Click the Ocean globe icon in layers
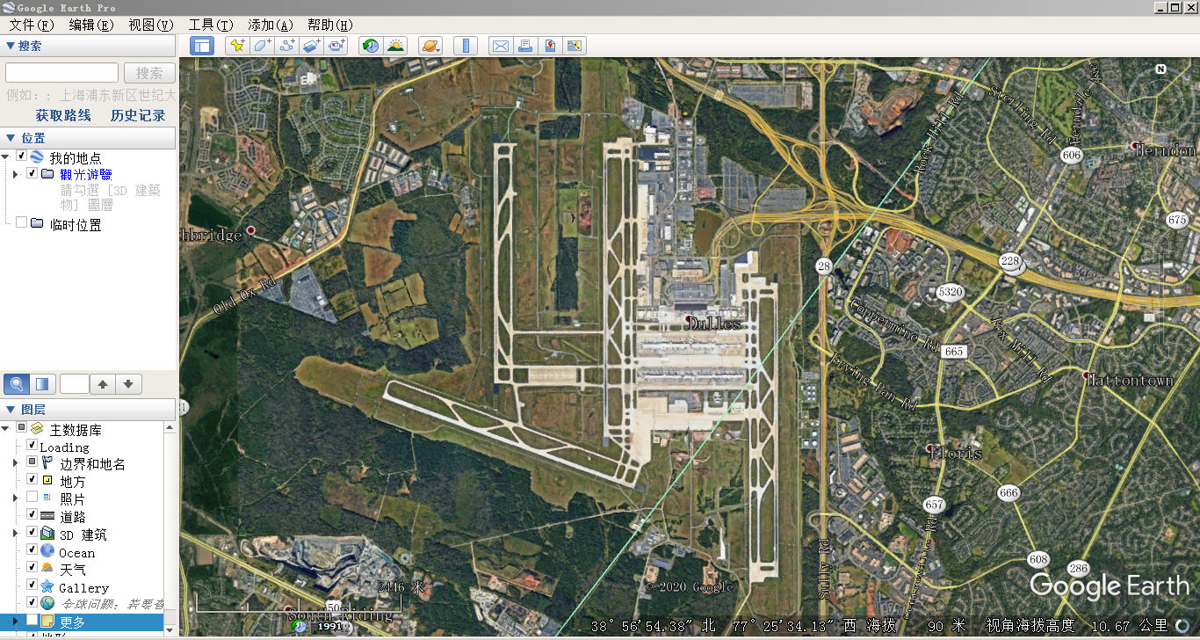1200x640 pixels. click(x=47, y=551)
